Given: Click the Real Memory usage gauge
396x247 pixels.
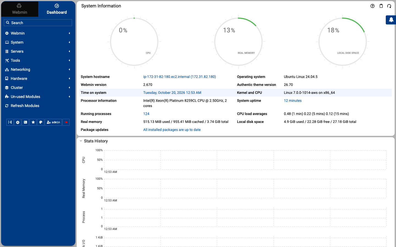Looking at the screenshot, I should 238,42.
